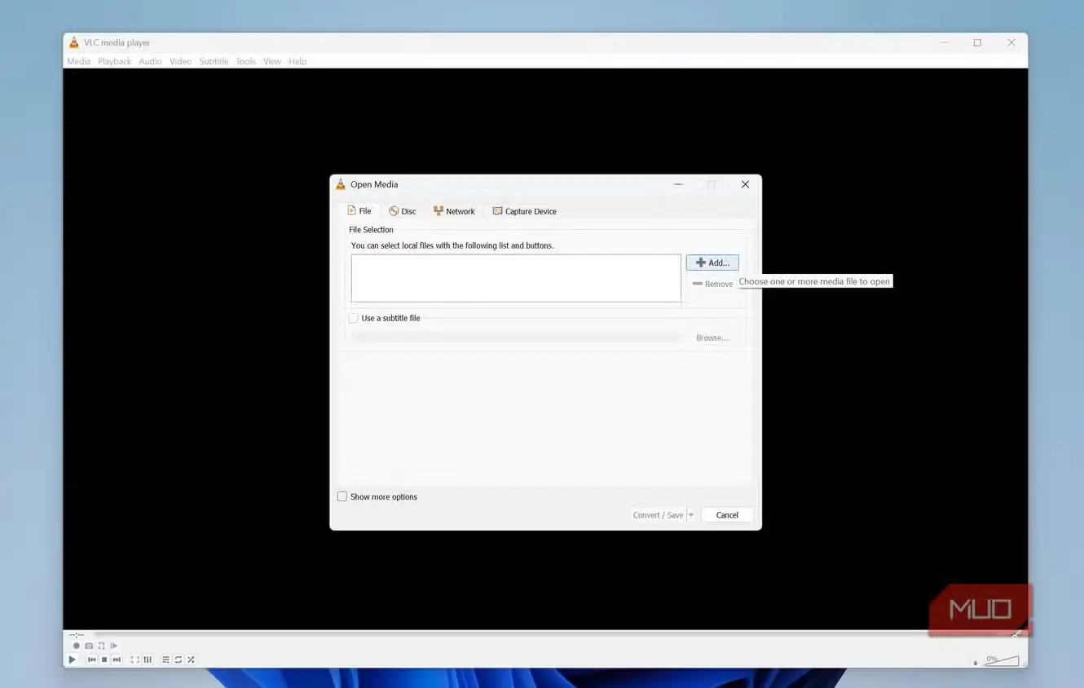Switch to the Disc tab
Screen dimensions: 1084x688
click(x=403, y=211)
